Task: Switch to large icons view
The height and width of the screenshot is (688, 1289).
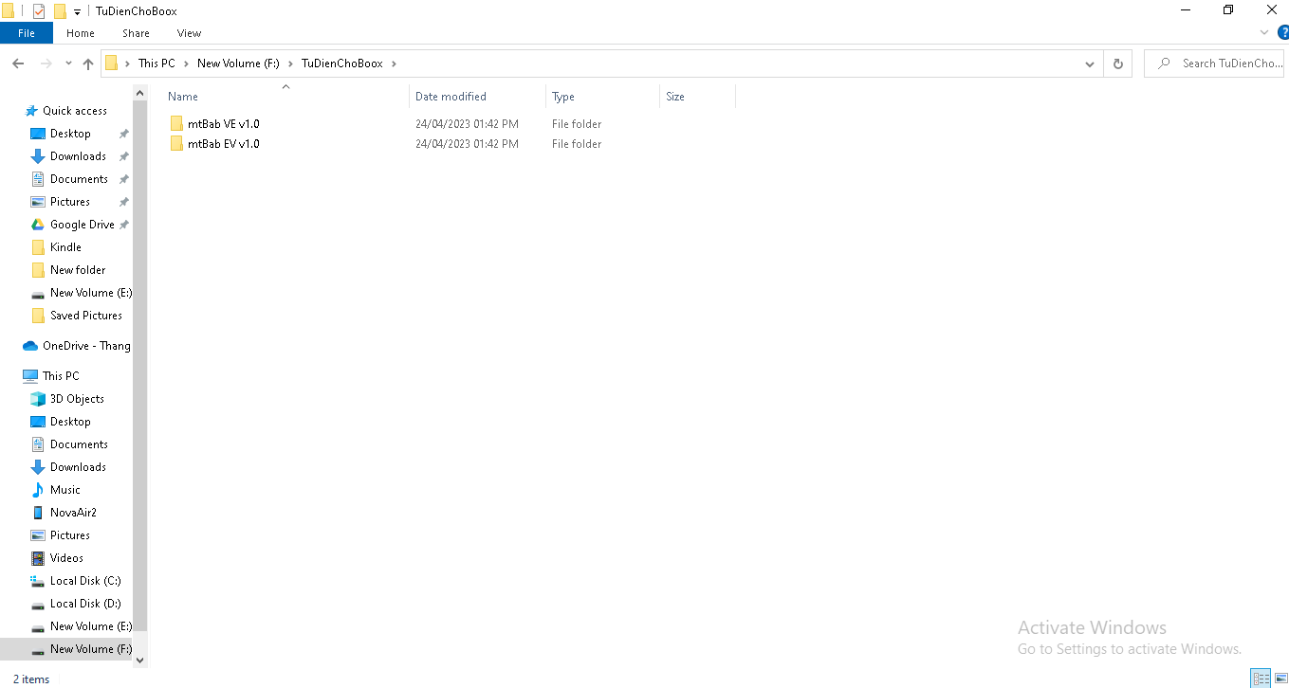Action: 1280,678
